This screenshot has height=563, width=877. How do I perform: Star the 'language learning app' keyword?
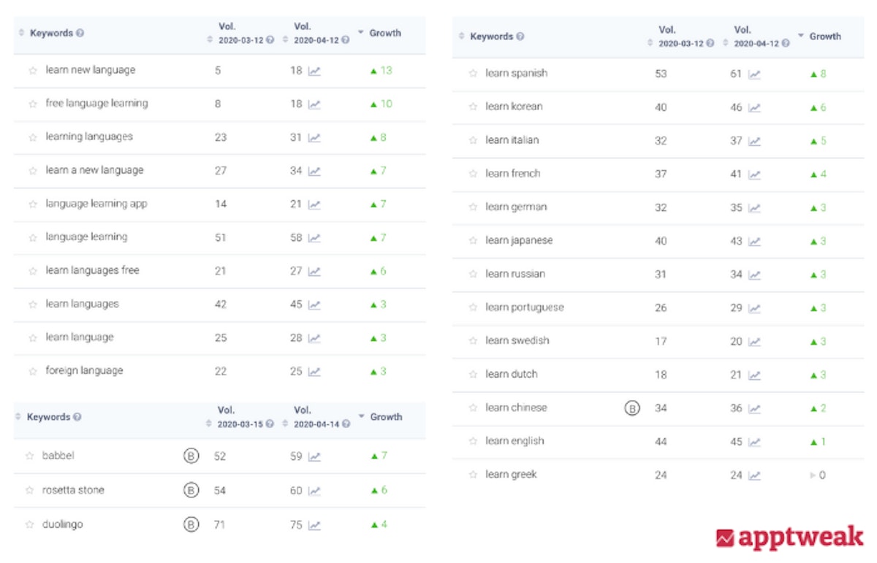tap(32, 204)
